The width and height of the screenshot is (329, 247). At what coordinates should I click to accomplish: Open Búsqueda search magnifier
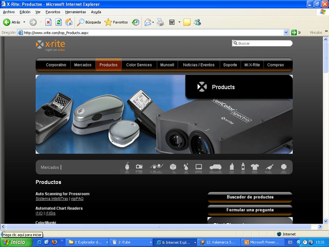coord(89,22)
